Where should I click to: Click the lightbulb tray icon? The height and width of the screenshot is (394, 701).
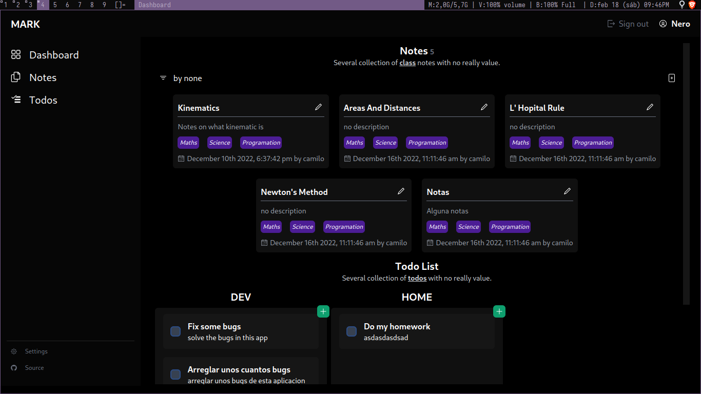[682, 5]
